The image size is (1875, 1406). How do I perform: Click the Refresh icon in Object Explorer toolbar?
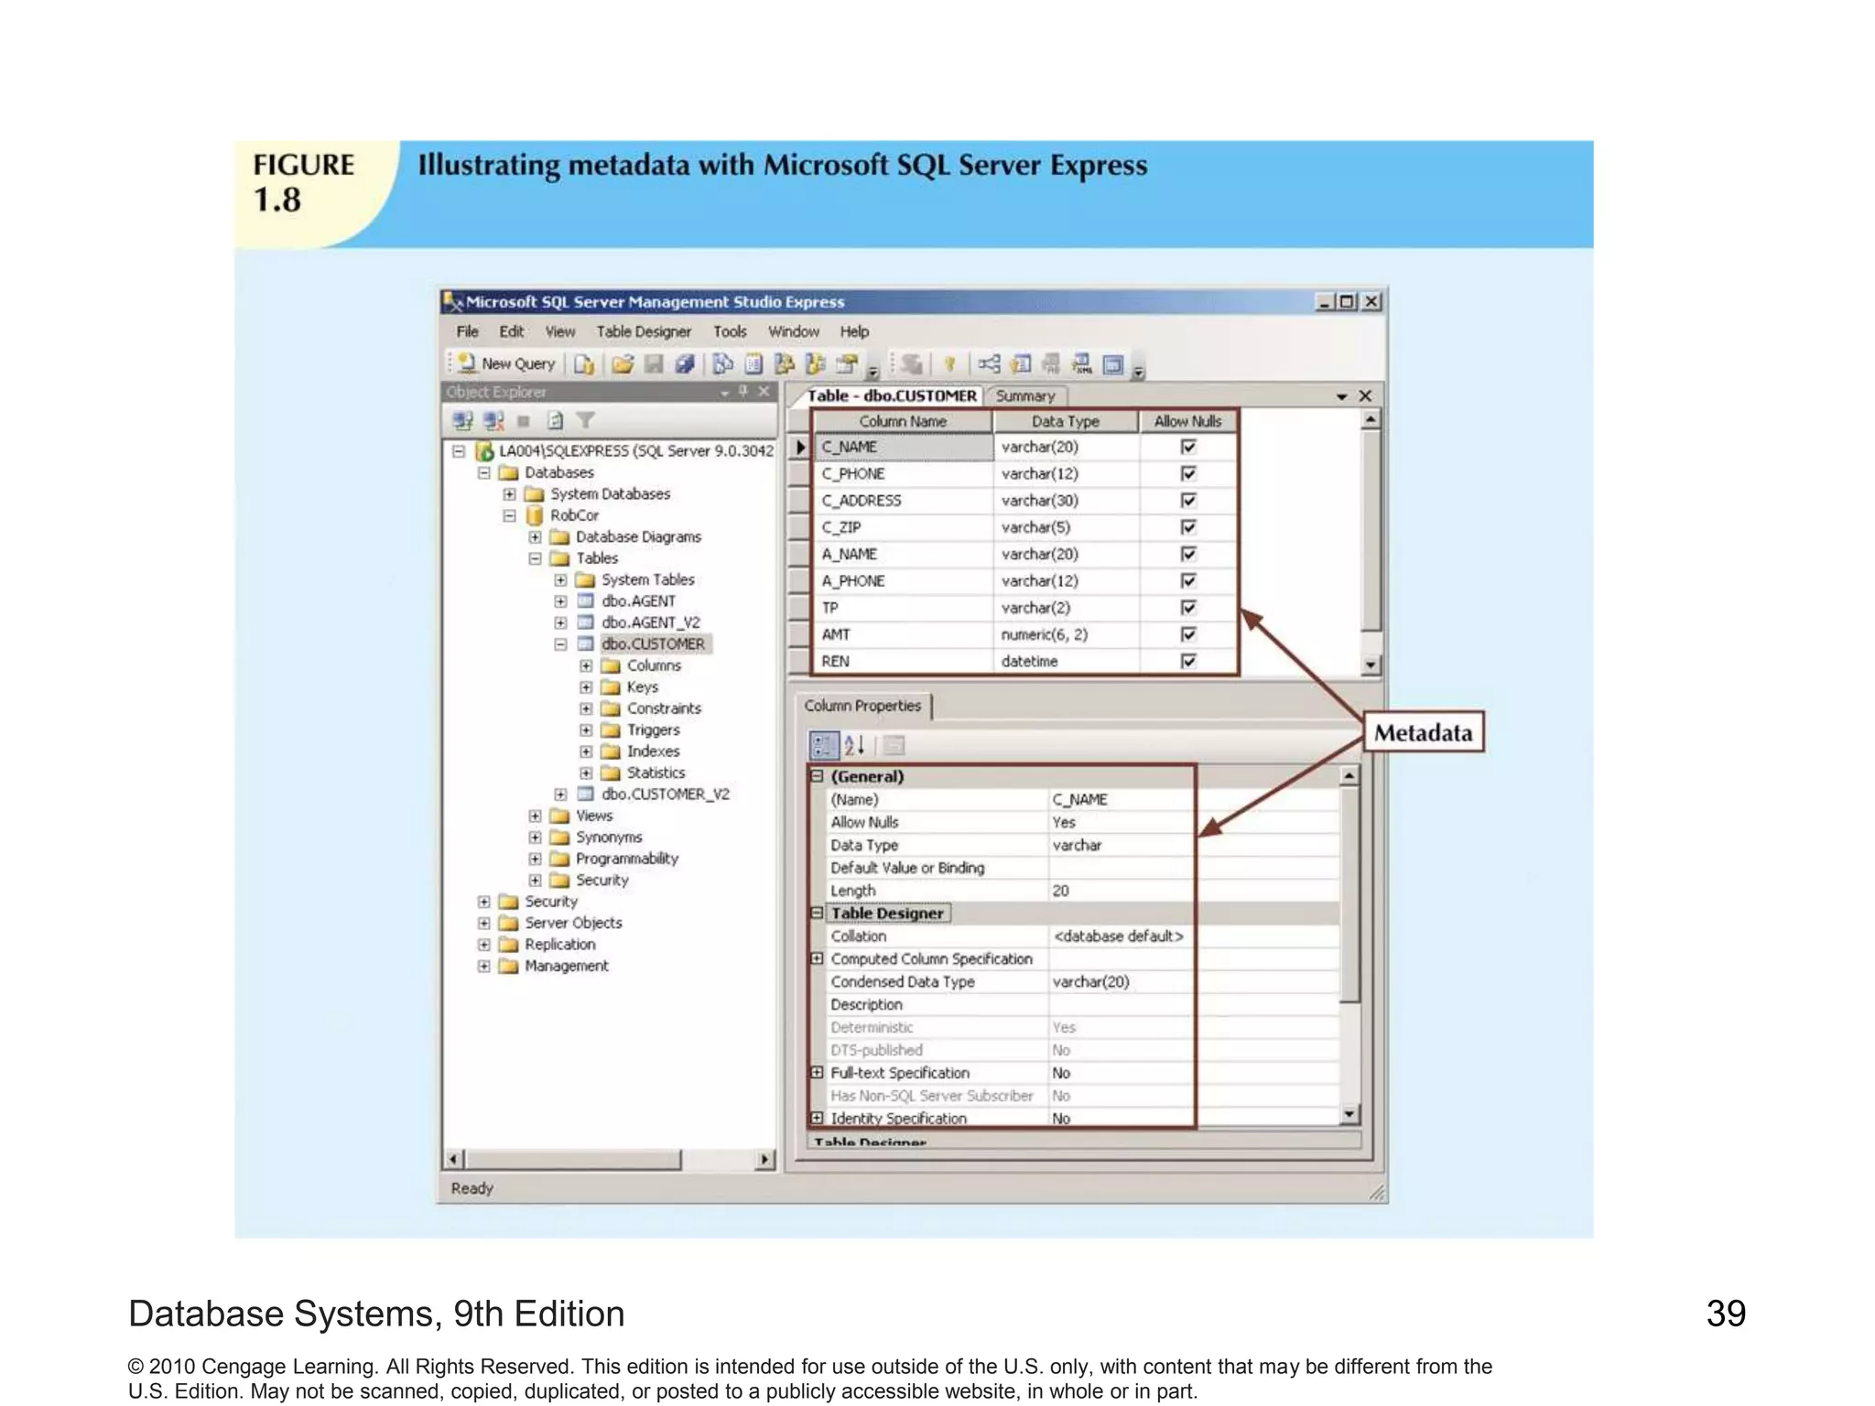[x=555, y=420]
